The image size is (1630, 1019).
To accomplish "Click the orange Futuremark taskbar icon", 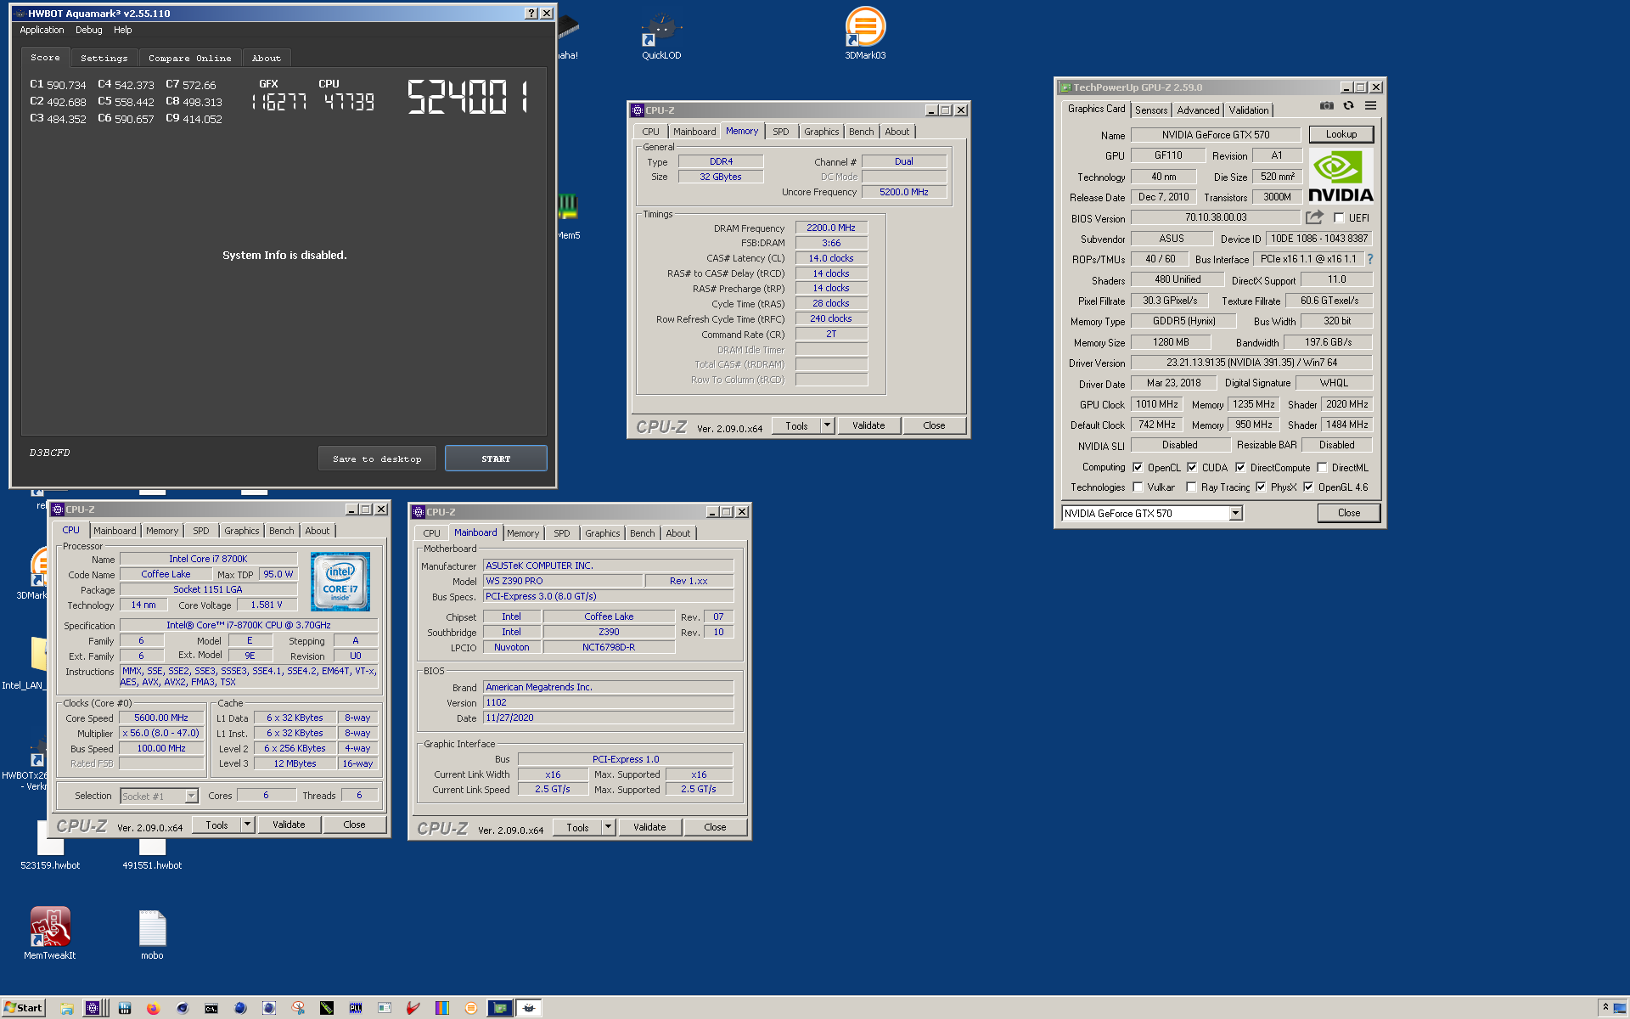I will pos(471,1008).
